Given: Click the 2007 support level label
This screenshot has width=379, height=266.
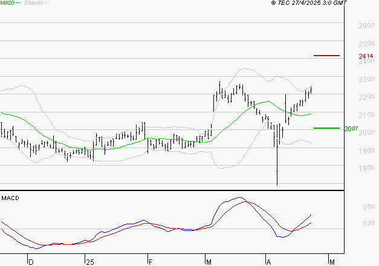Looking at the screenshot, I should (x=351, y=129).
